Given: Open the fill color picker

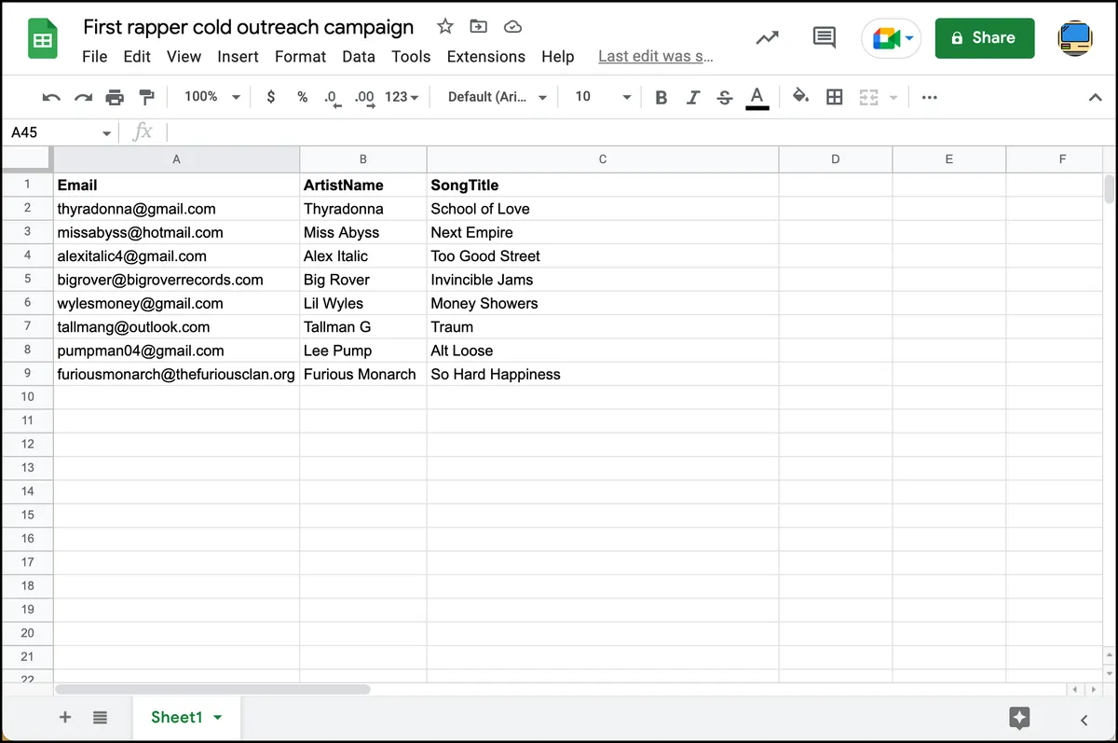Looking at the screenshot, I should (x=800, y=97).
